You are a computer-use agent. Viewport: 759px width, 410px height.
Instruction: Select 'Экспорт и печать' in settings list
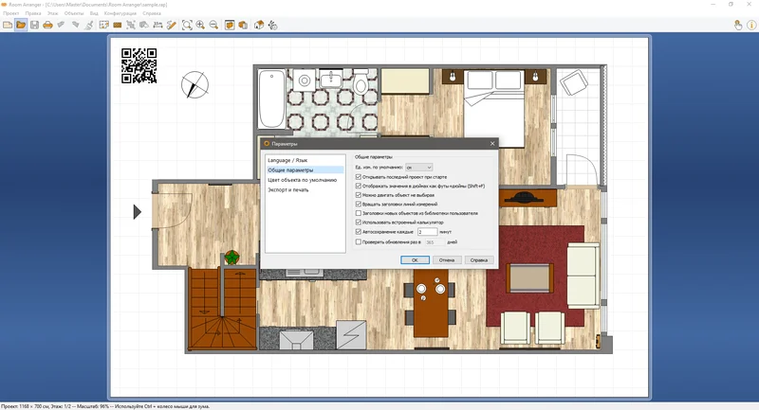[288, 189]
